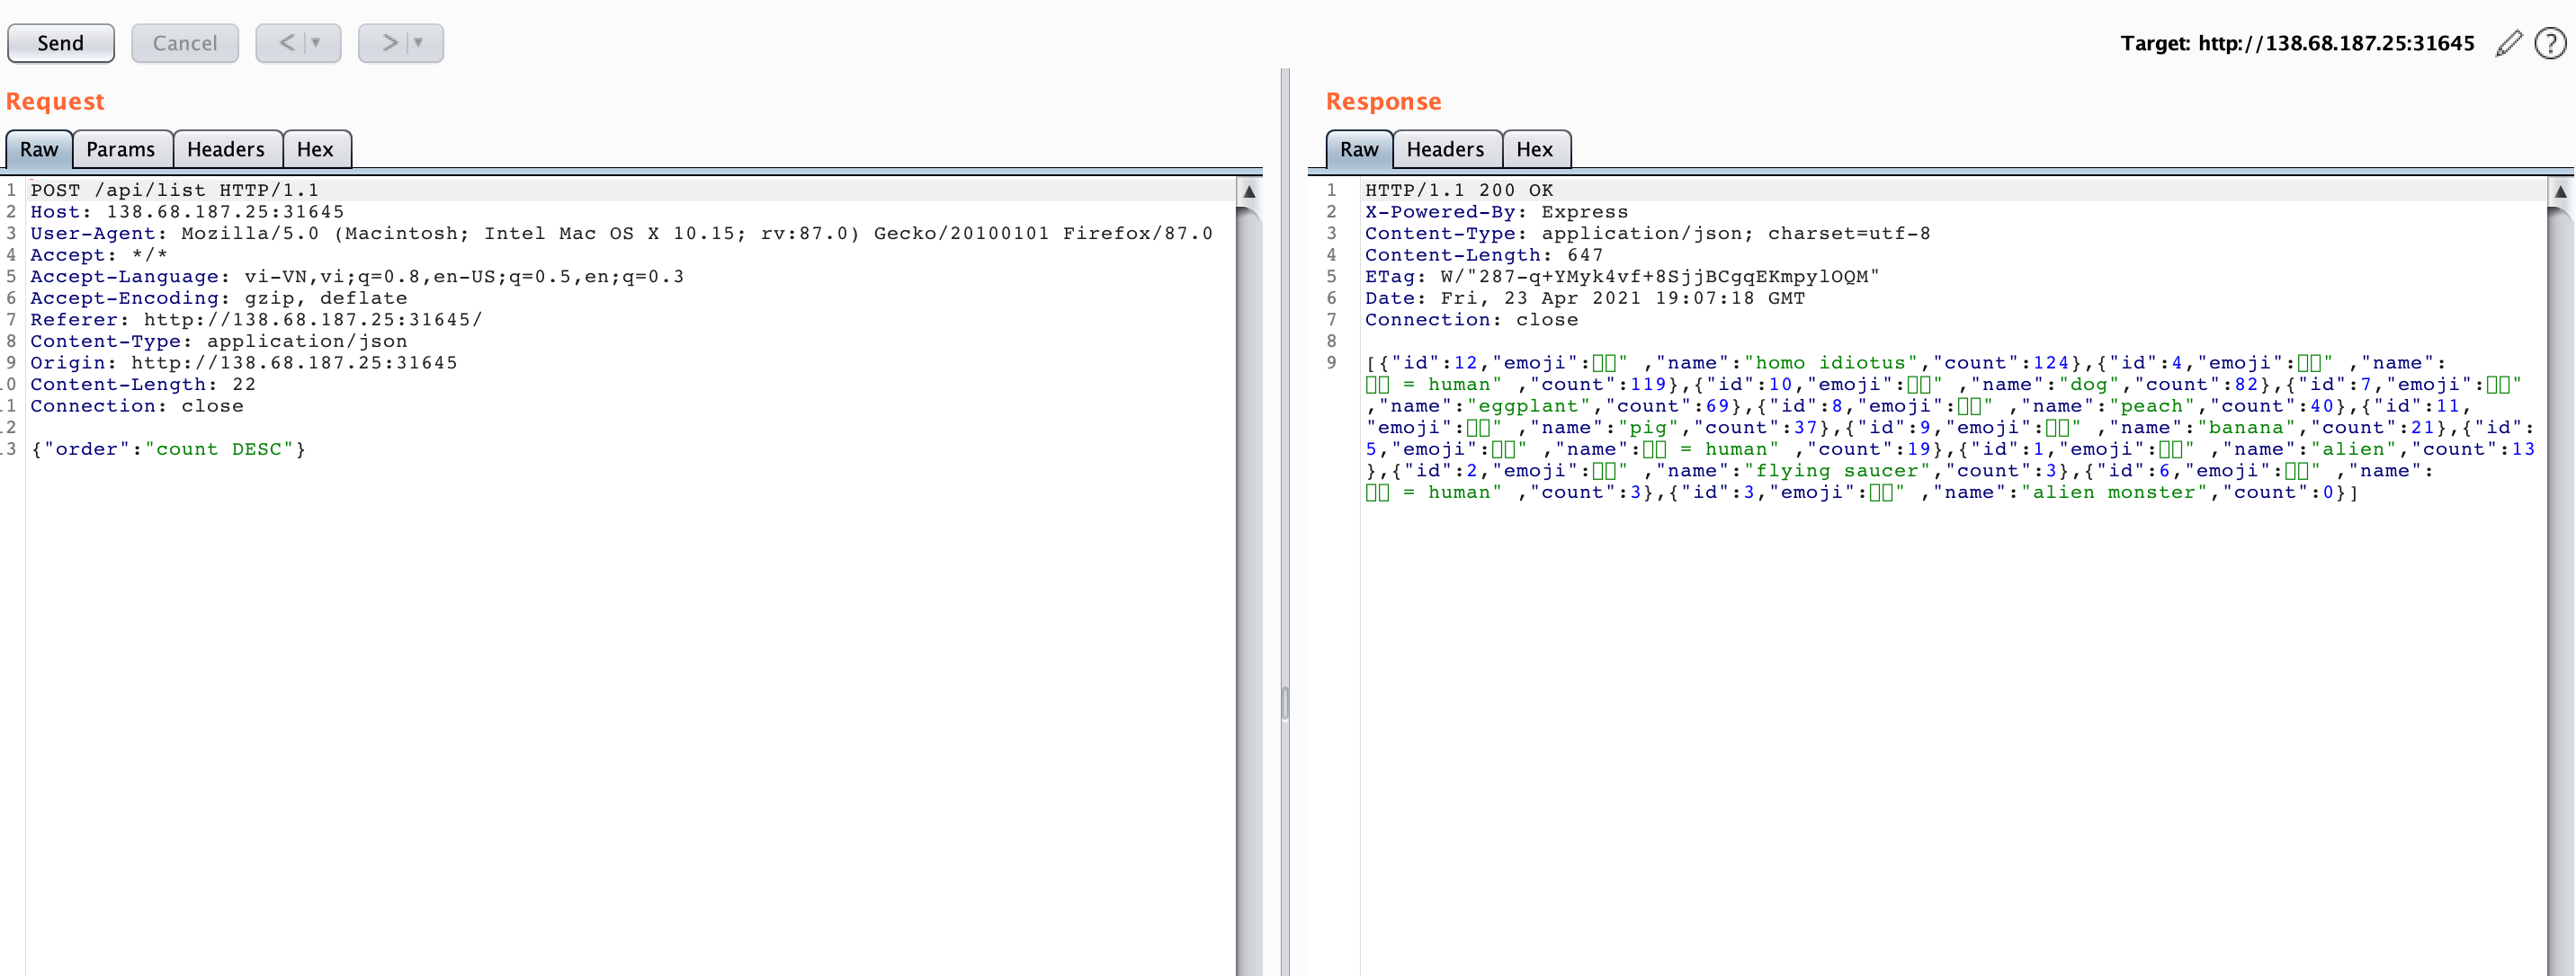Switch to Params tab in Request
This screenshot has width=2576, height=976.
point(119,149)
